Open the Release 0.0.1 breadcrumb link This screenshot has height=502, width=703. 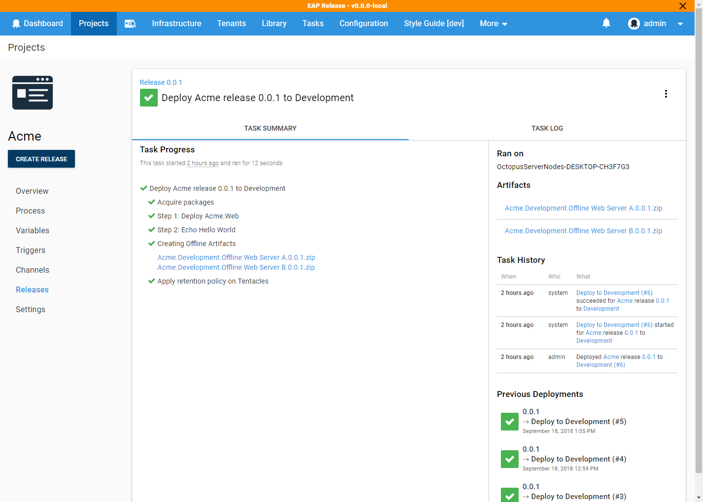pyautogui.click(x=161, y=82)
